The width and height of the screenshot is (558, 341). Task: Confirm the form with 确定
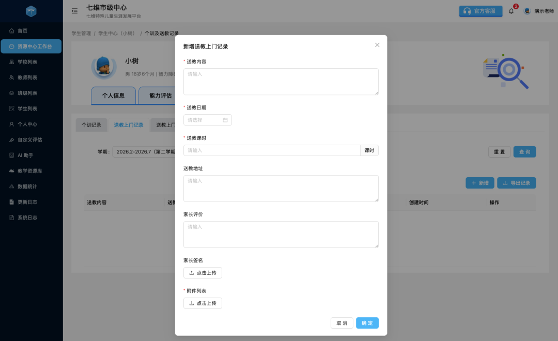click(x=367, y=323)
